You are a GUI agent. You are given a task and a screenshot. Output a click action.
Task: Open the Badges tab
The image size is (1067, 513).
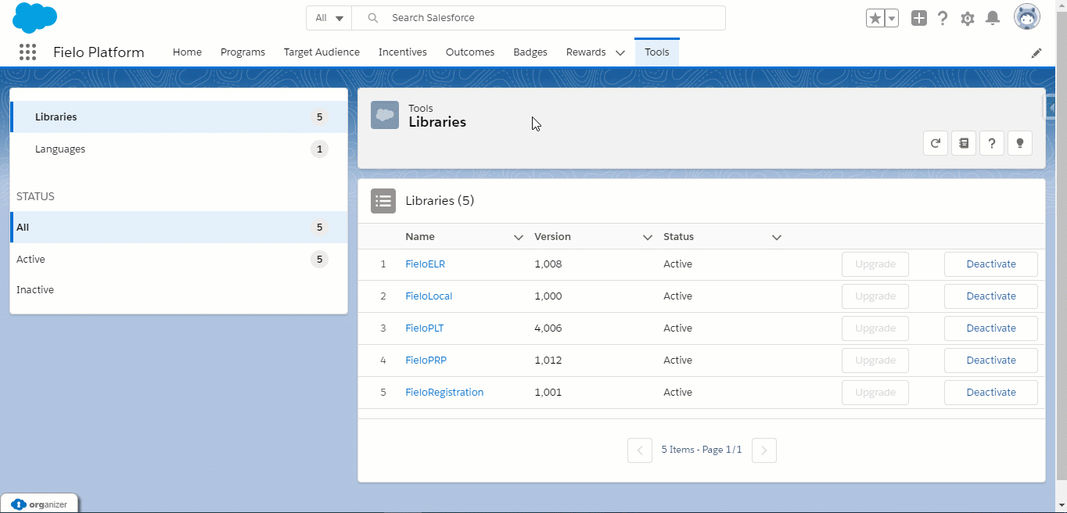click(530, 52)
